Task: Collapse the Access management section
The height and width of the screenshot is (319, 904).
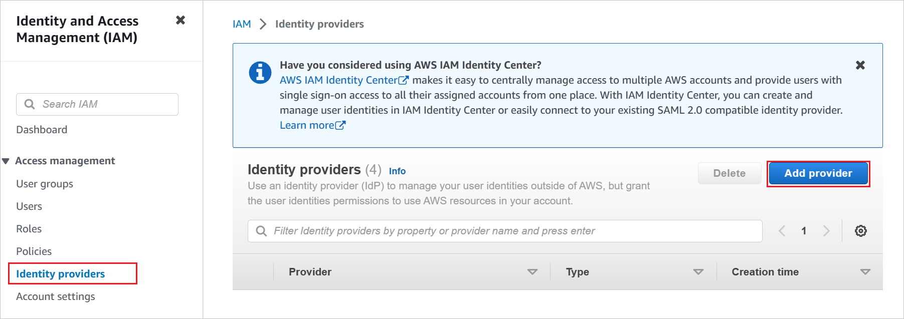Action: [6, 161]
